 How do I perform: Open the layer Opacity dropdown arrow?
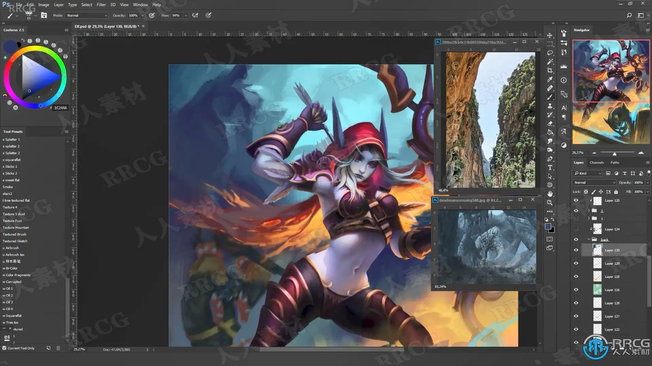(648, 182)
